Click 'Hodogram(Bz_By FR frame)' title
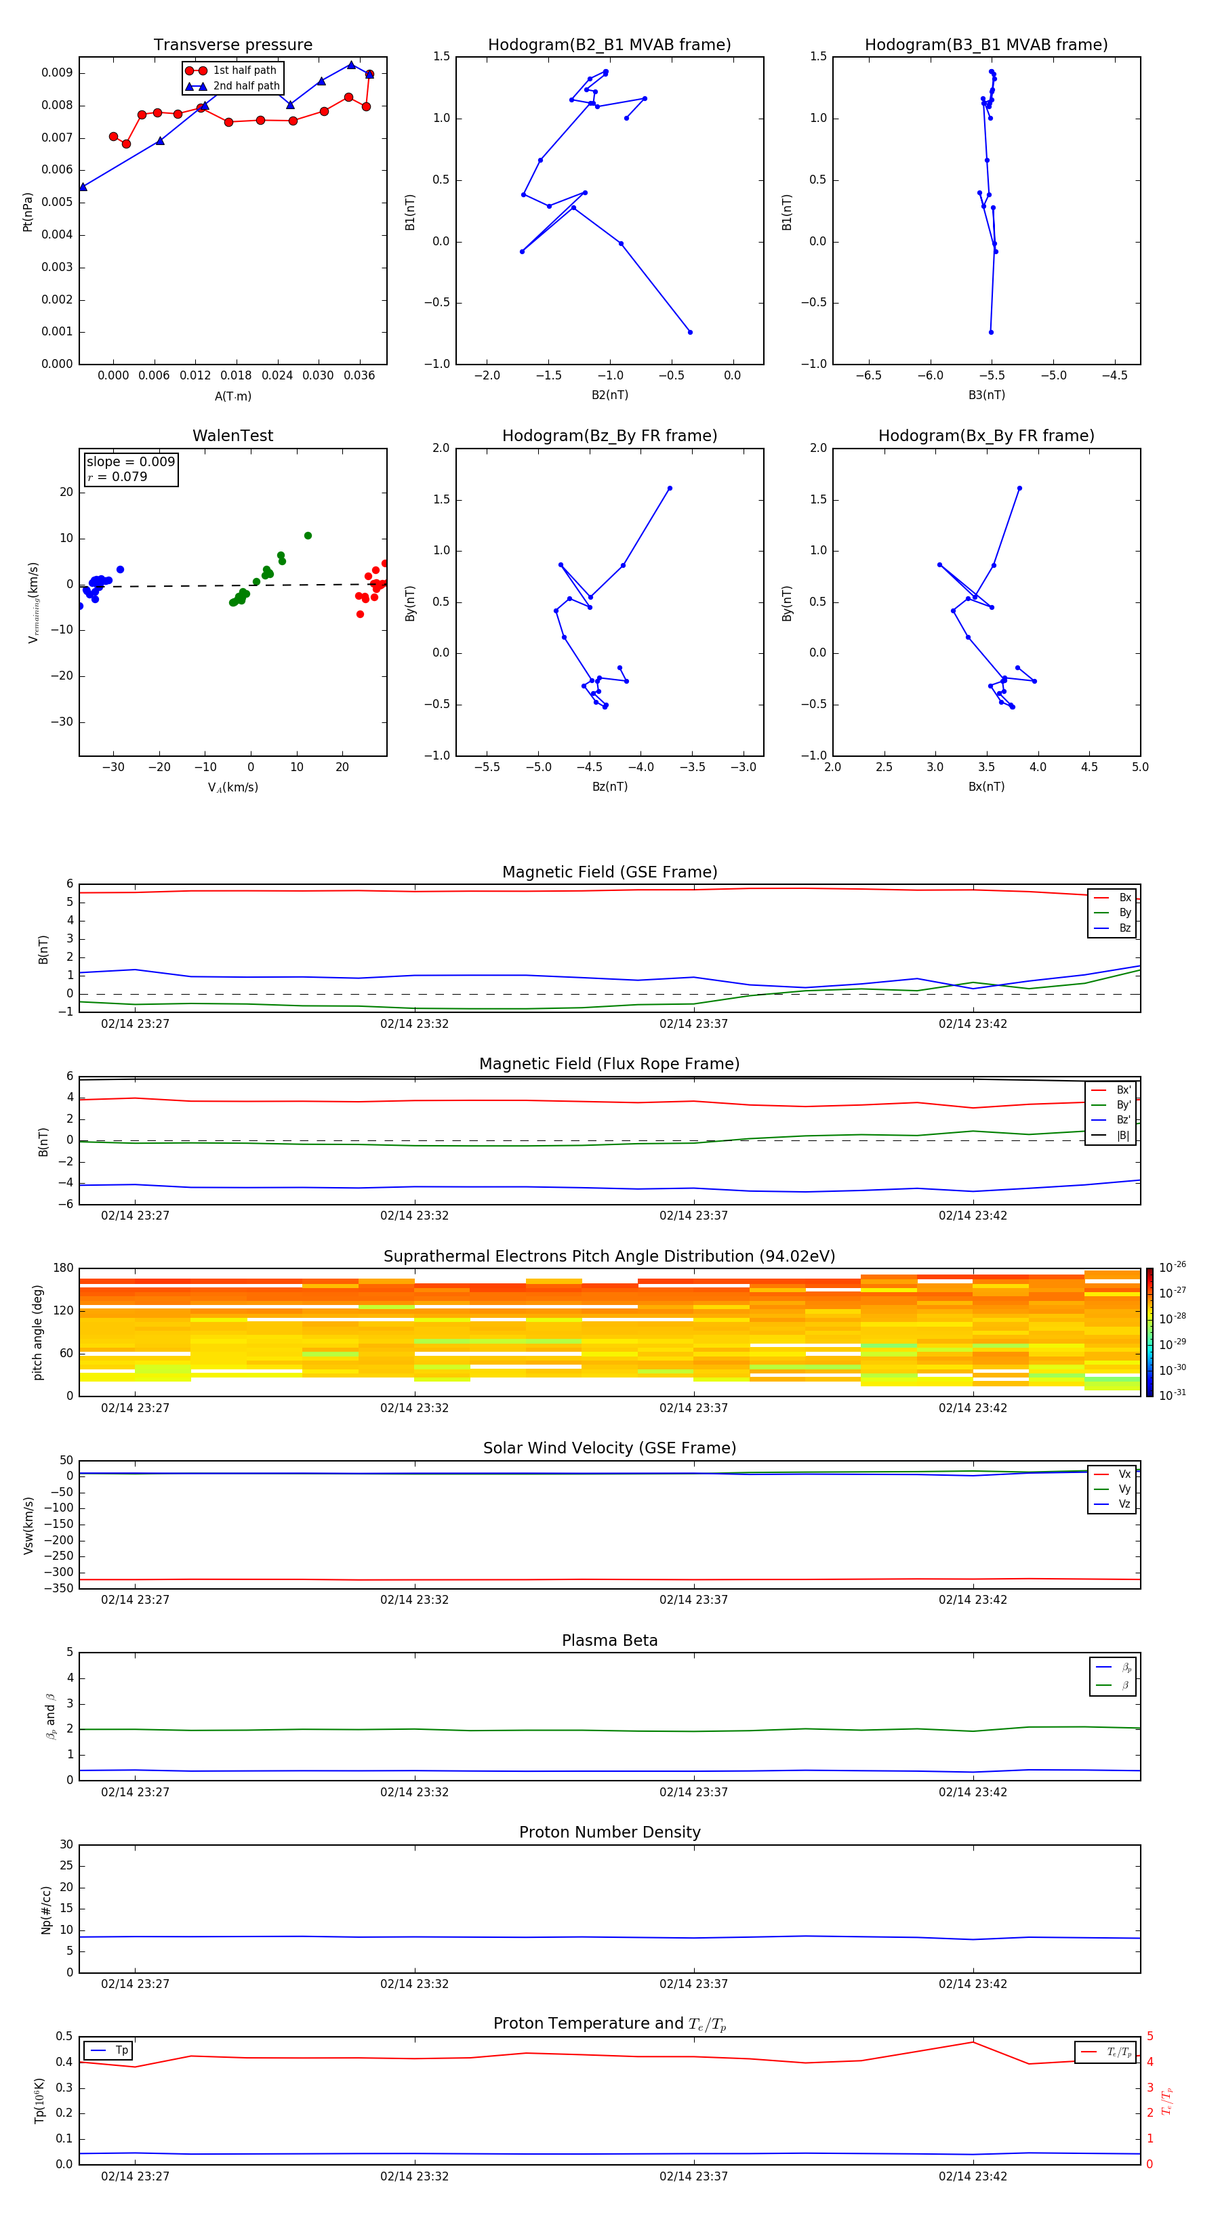The image size is (1220, 2236). point(609,436)
